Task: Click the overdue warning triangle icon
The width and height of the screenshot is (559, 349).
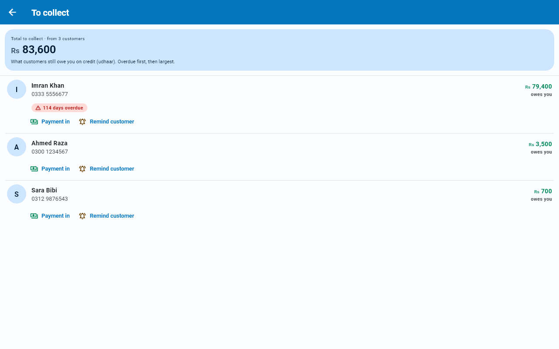Action: point(38,108)
